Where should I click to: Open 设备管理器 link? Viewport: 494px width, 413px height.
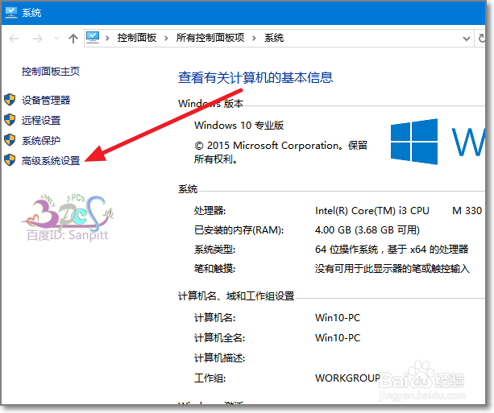point(46,101)
